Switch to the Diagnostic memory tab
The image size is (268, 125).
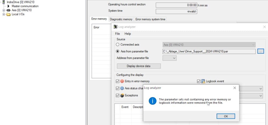pyautogui.click(x=121, y=19)
